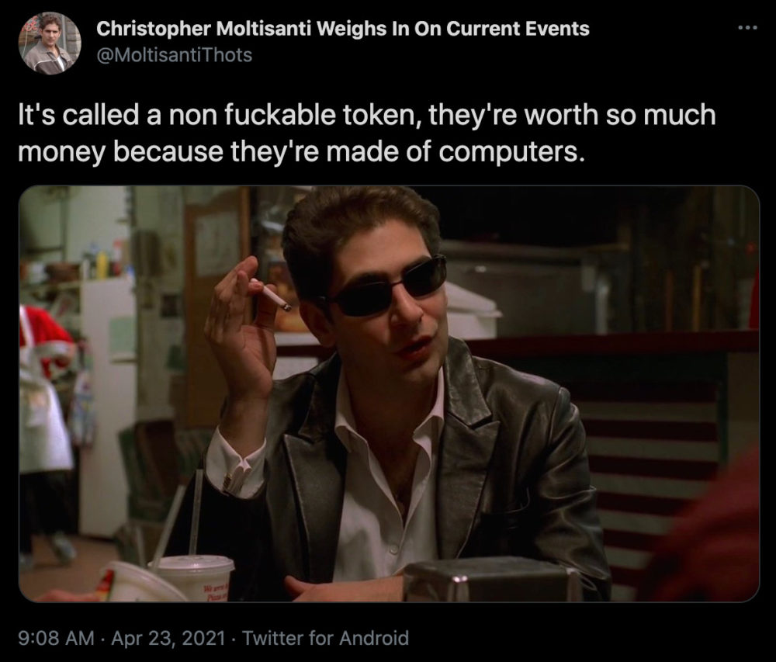Viewport: 776px width, 662px height.
Task: Click the Apr 23, 2021 date
Action: click(x=168, y=638)
